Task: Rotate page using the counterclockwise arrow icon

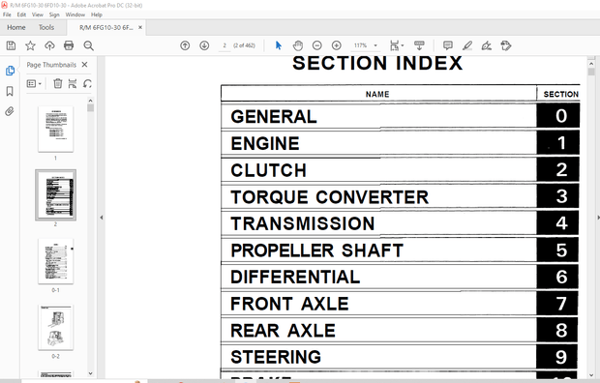Action: [x=87, y=83]
